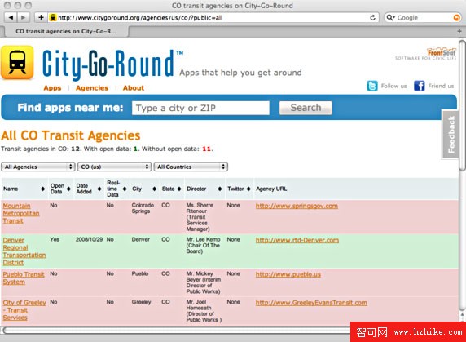Click the plus add-bookmark button

[x=41, y=18]
